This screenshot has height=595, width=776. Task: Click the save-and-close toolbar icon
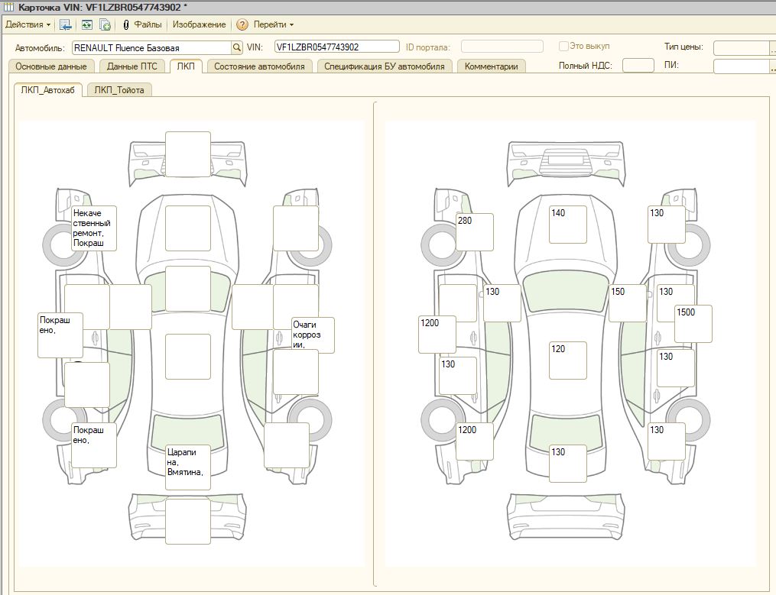[66, 24]
